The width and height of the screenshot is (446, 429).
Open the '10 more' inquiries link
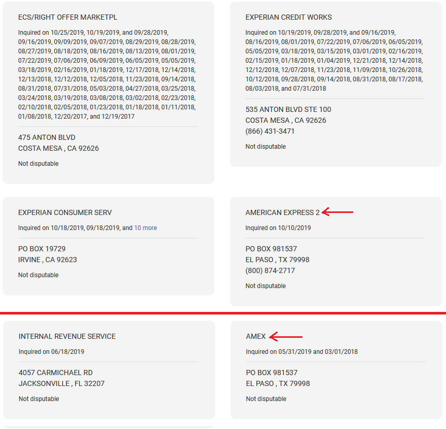point(145,228)
